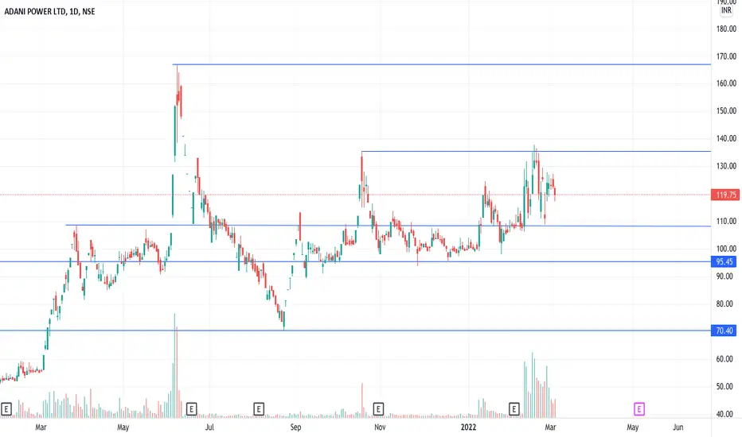Screen dimensions: 742x437
Task: Click the 100.00 price axis value
Action: [x=726, y=249]
